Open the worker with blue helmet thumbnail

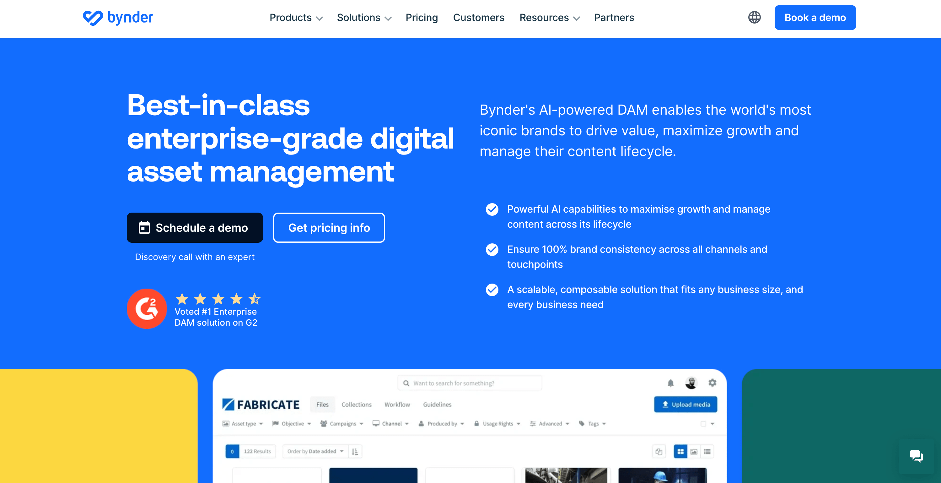[x=663, y=475]
